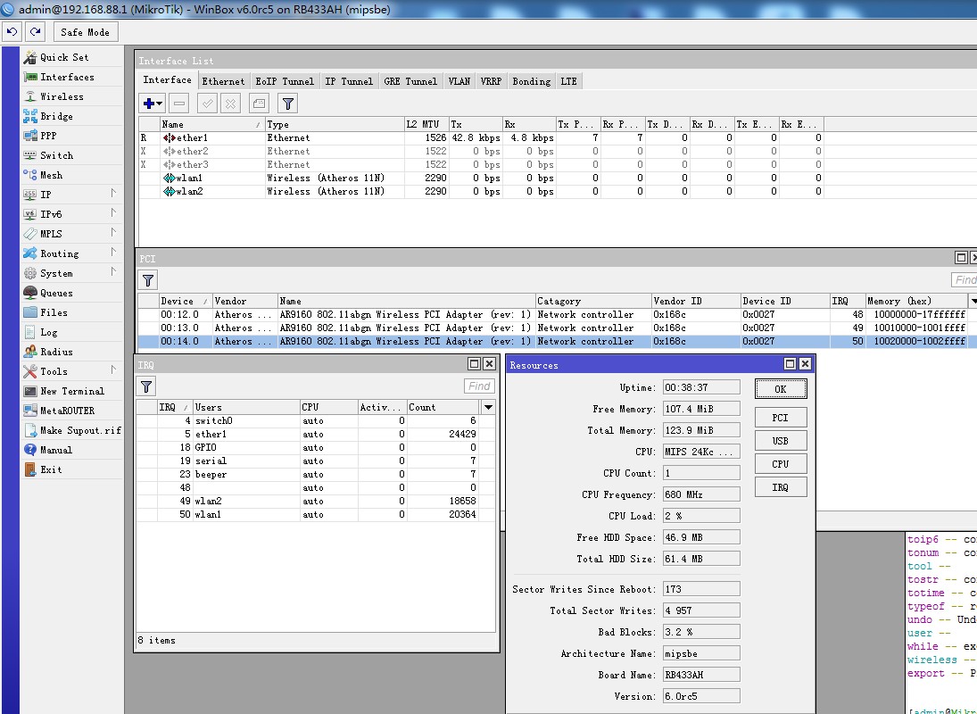The height and width of the screenshot is (714, 977).
Task: Switch to the Ethernet tab
Action: coord(223,81)
